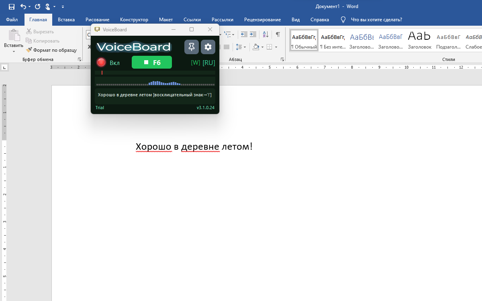Expand the borders dropdown arrow
This screenshot has width=482, height=301.
click(x=276, y=47)
